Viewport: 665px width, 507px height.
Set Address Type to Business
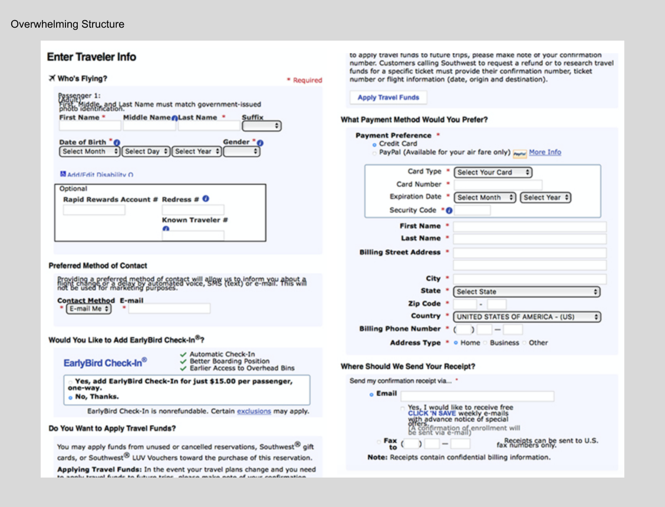point(485,343)
